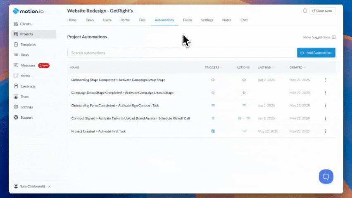Switch to the project Tasks tab
The width and height of the screenshot is (352, 198).
point(90,20)
